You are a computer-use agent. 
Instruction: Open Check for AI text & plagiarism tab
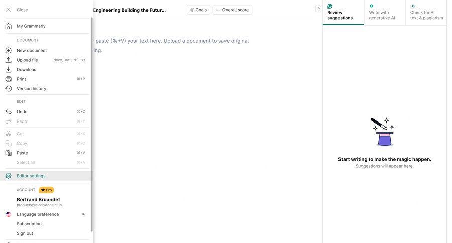point(426,13)
